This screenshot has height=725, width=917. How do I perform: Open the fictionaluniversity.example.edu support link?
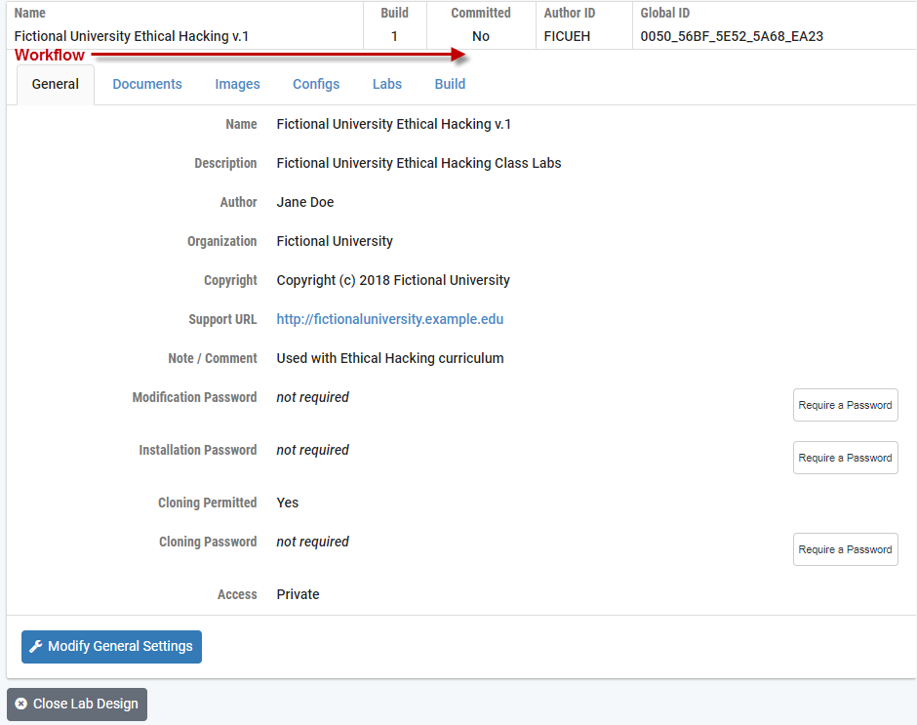pos(390,319)
